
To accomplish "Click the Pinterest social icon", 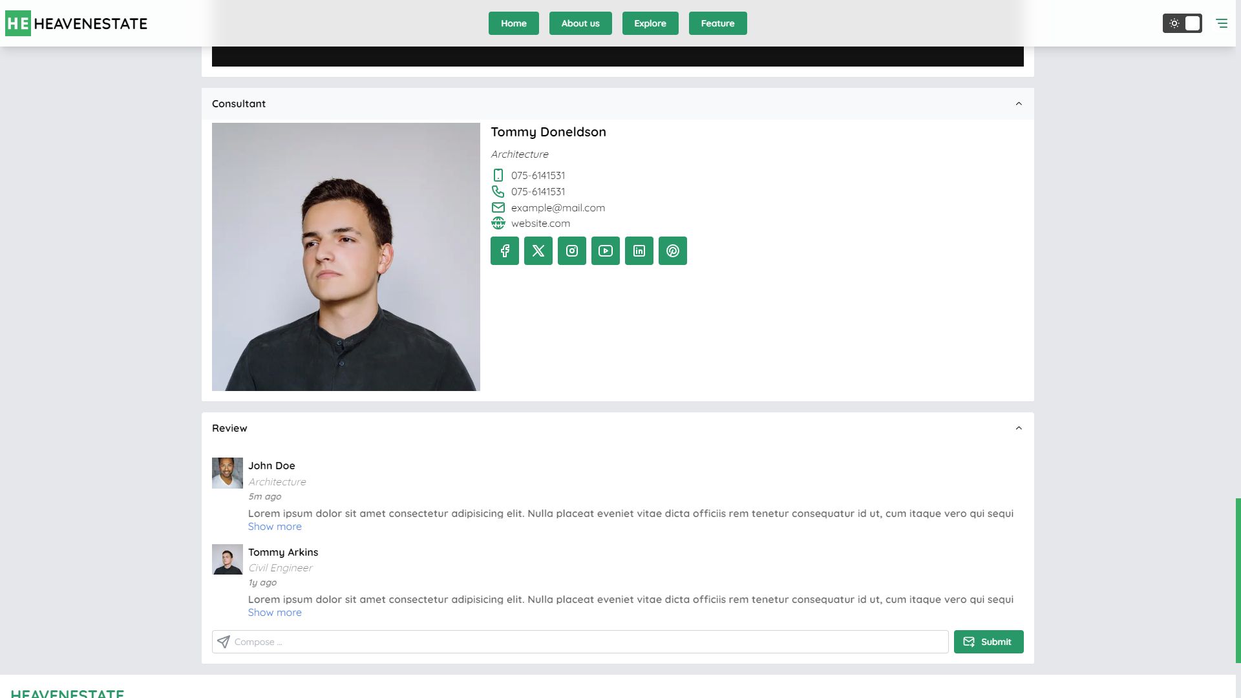I will 673,251.
